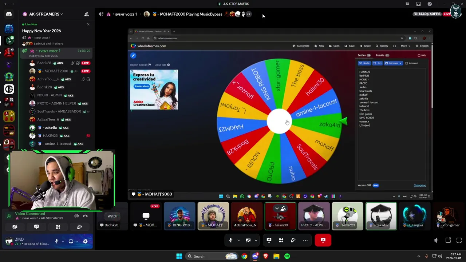Deafen using headphone icon in user panel
This screenshot has width=466, height=262.
pyautogui.click(x=71, y=241)
